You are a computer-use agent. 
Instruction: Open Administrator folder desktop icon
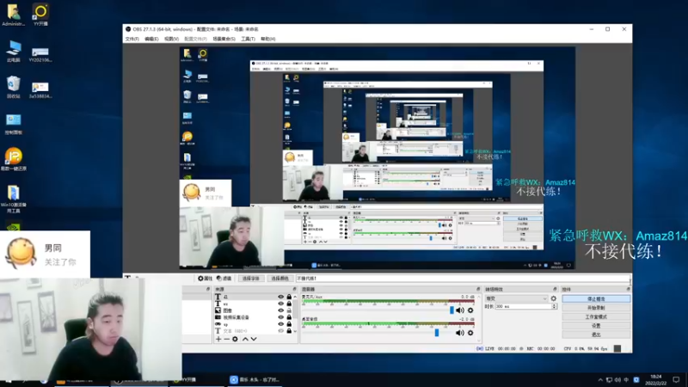[x=14, y=15]
